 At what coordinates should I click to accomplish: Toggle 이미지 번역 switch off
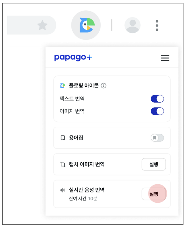[157, 111]
